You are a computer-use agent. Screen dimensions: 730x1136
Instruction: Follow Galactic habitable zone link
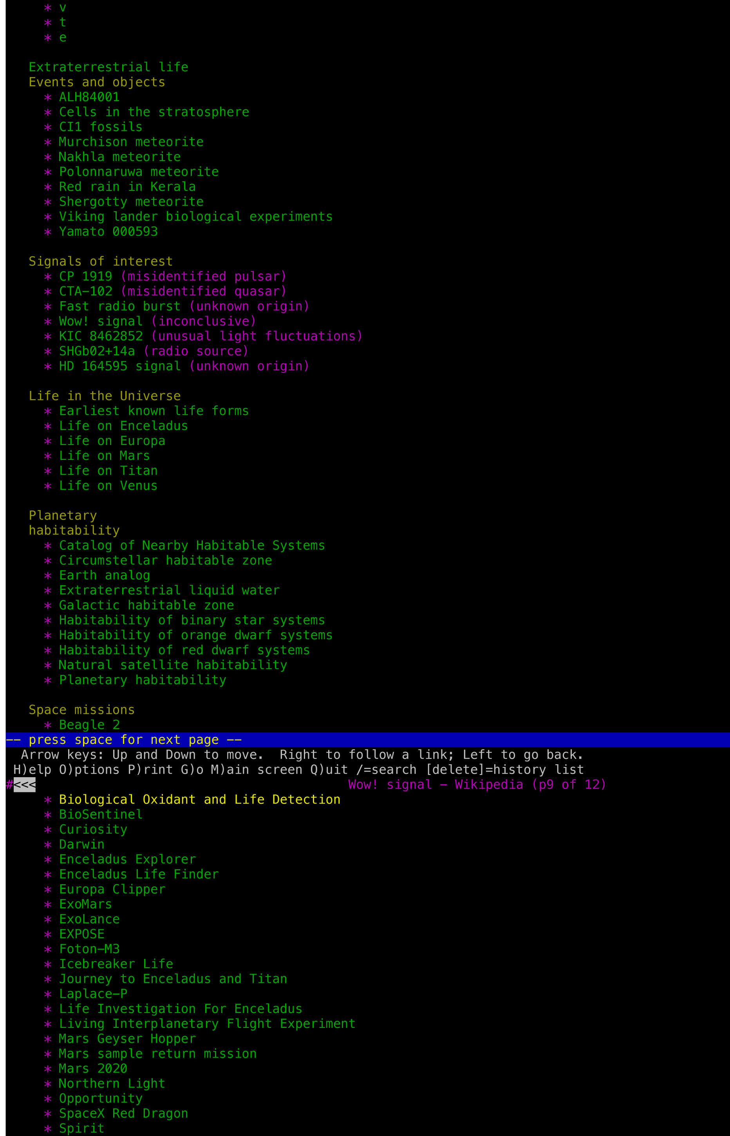[146, 605]
